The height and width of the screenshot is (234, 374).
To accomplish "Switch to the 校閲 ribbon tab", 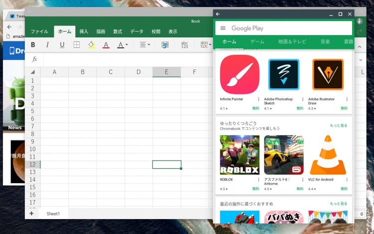I will pos(156,31).
